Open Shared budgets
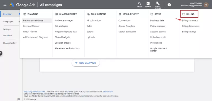 pyautogui.click(x=62, y=37)
